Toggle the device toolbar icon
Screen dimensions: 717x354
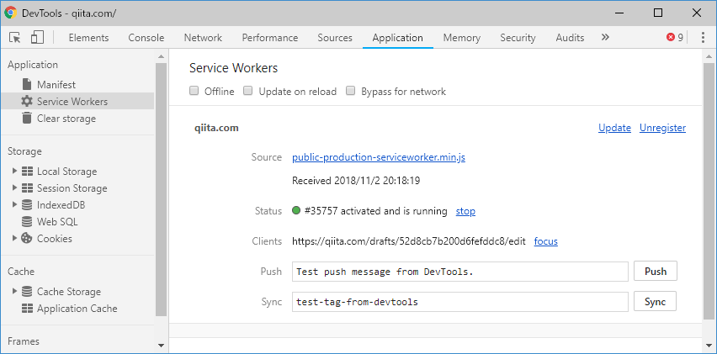point(37,38)
